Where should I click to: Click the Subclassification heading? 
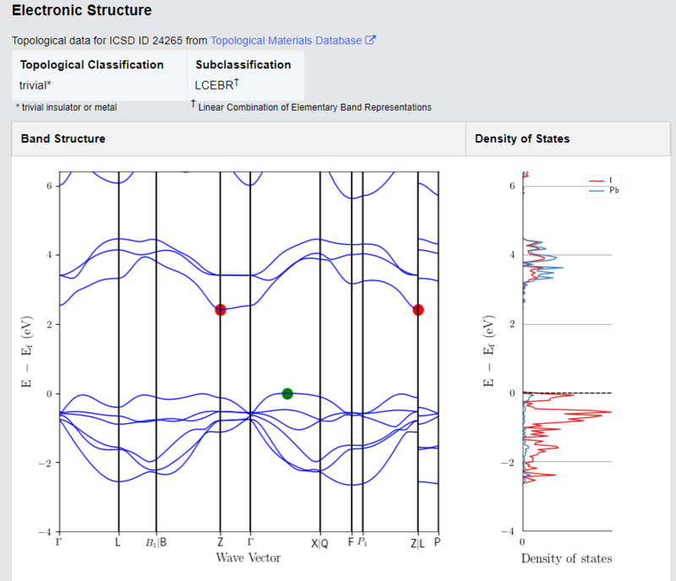[243, 65]
